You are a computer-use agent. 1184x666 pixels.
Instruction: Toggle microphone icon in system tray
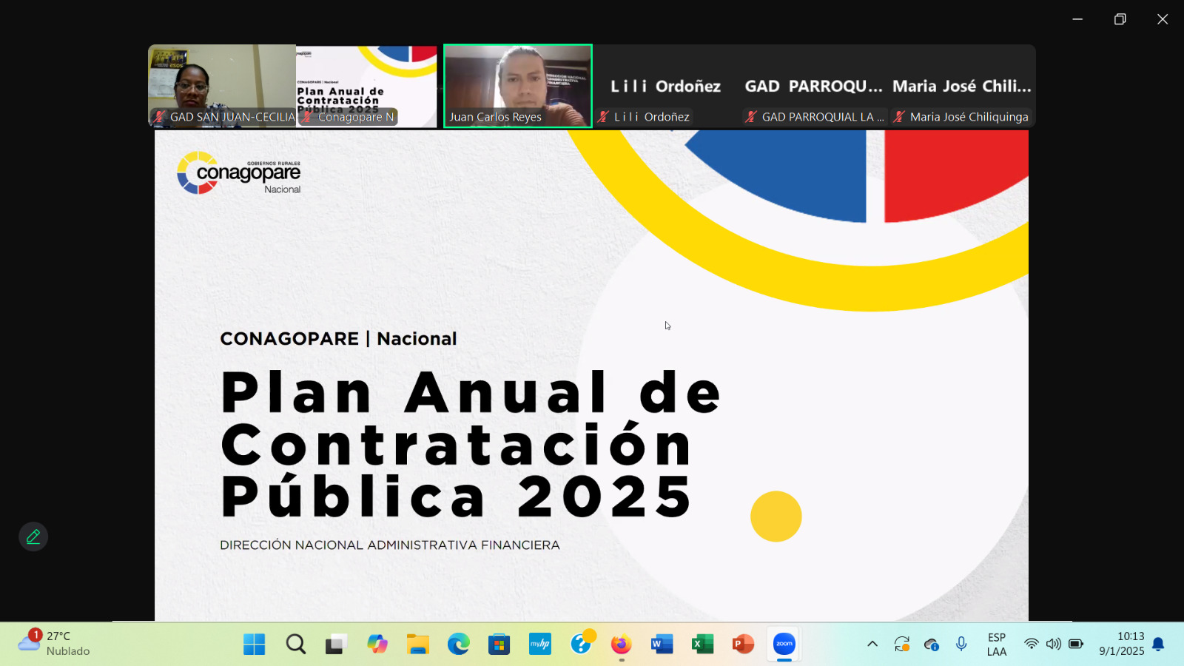[961, 644]
